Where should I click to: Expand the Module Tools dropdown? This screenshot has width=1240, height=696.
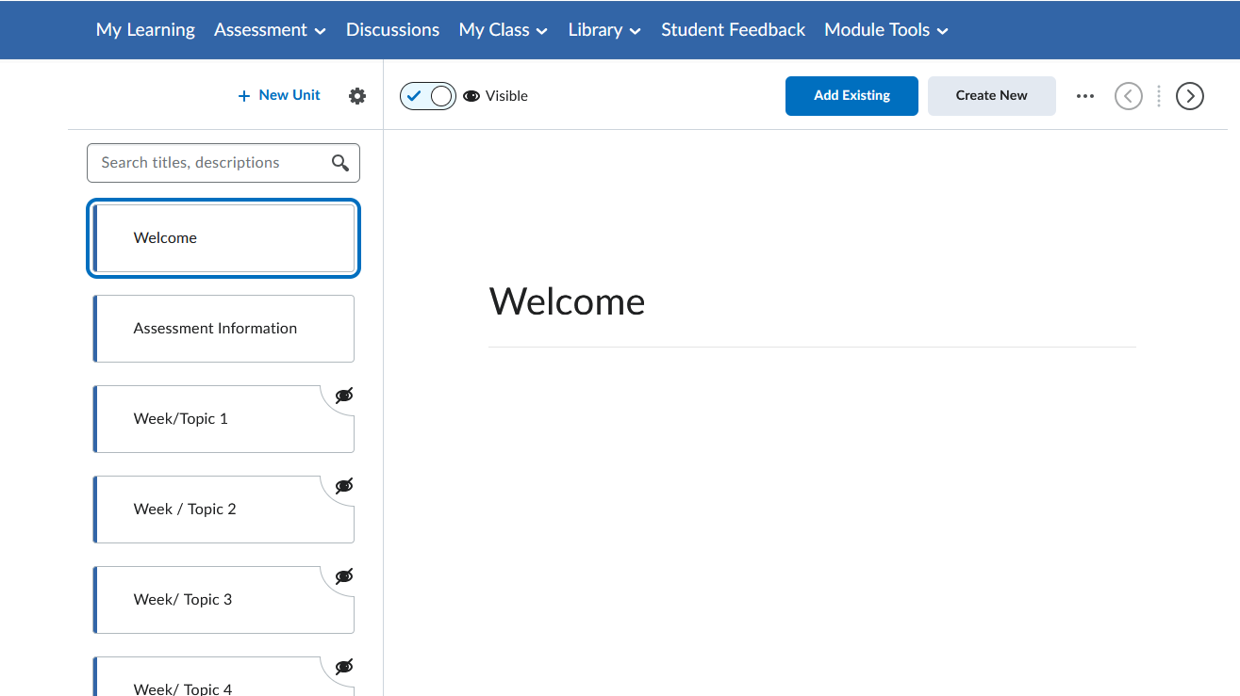885,29
